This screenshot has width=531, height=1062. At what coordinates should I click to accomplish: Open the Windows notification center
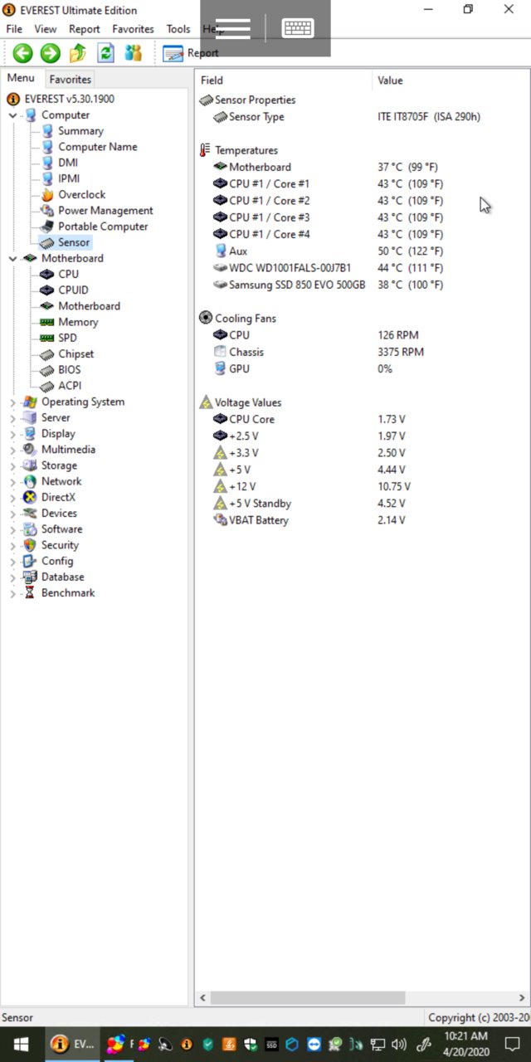click(x=512, y=1044)
